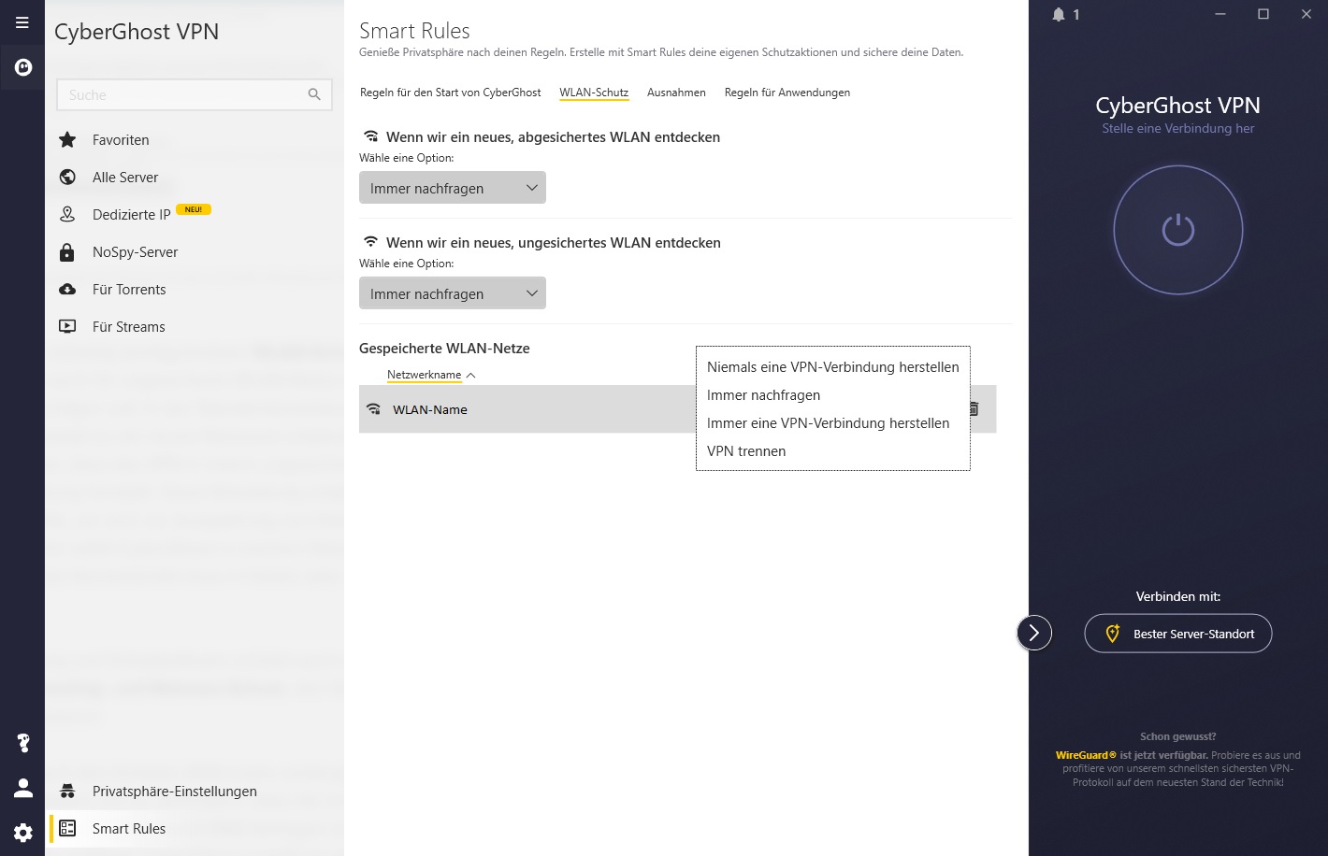Open dropdown for abgesichertes WLAN option
This screenshot has width=1328, height=856.
(x=453, y=188)
